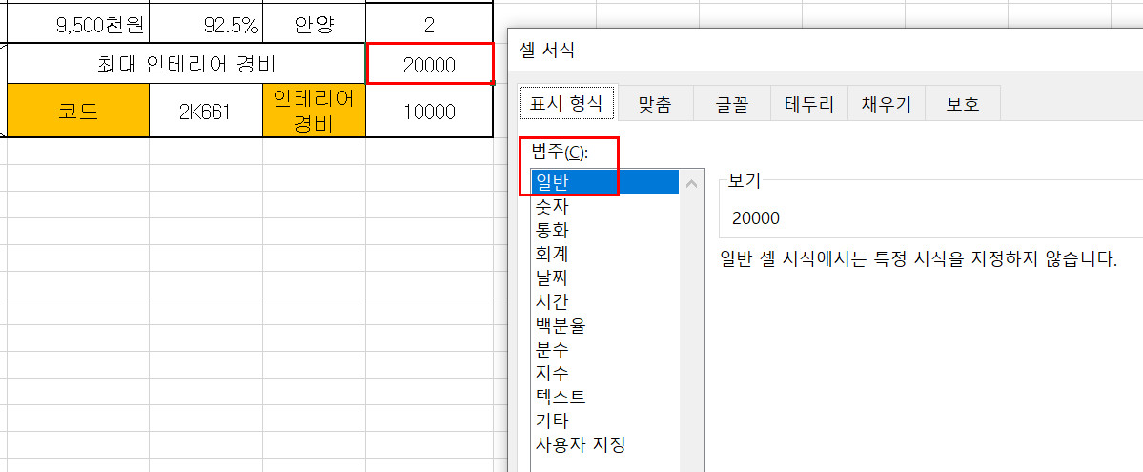Screen dimensions: 1143x472
Task: Choose the 통화 category
Action: pyautogui.click(x=605, y=231)
